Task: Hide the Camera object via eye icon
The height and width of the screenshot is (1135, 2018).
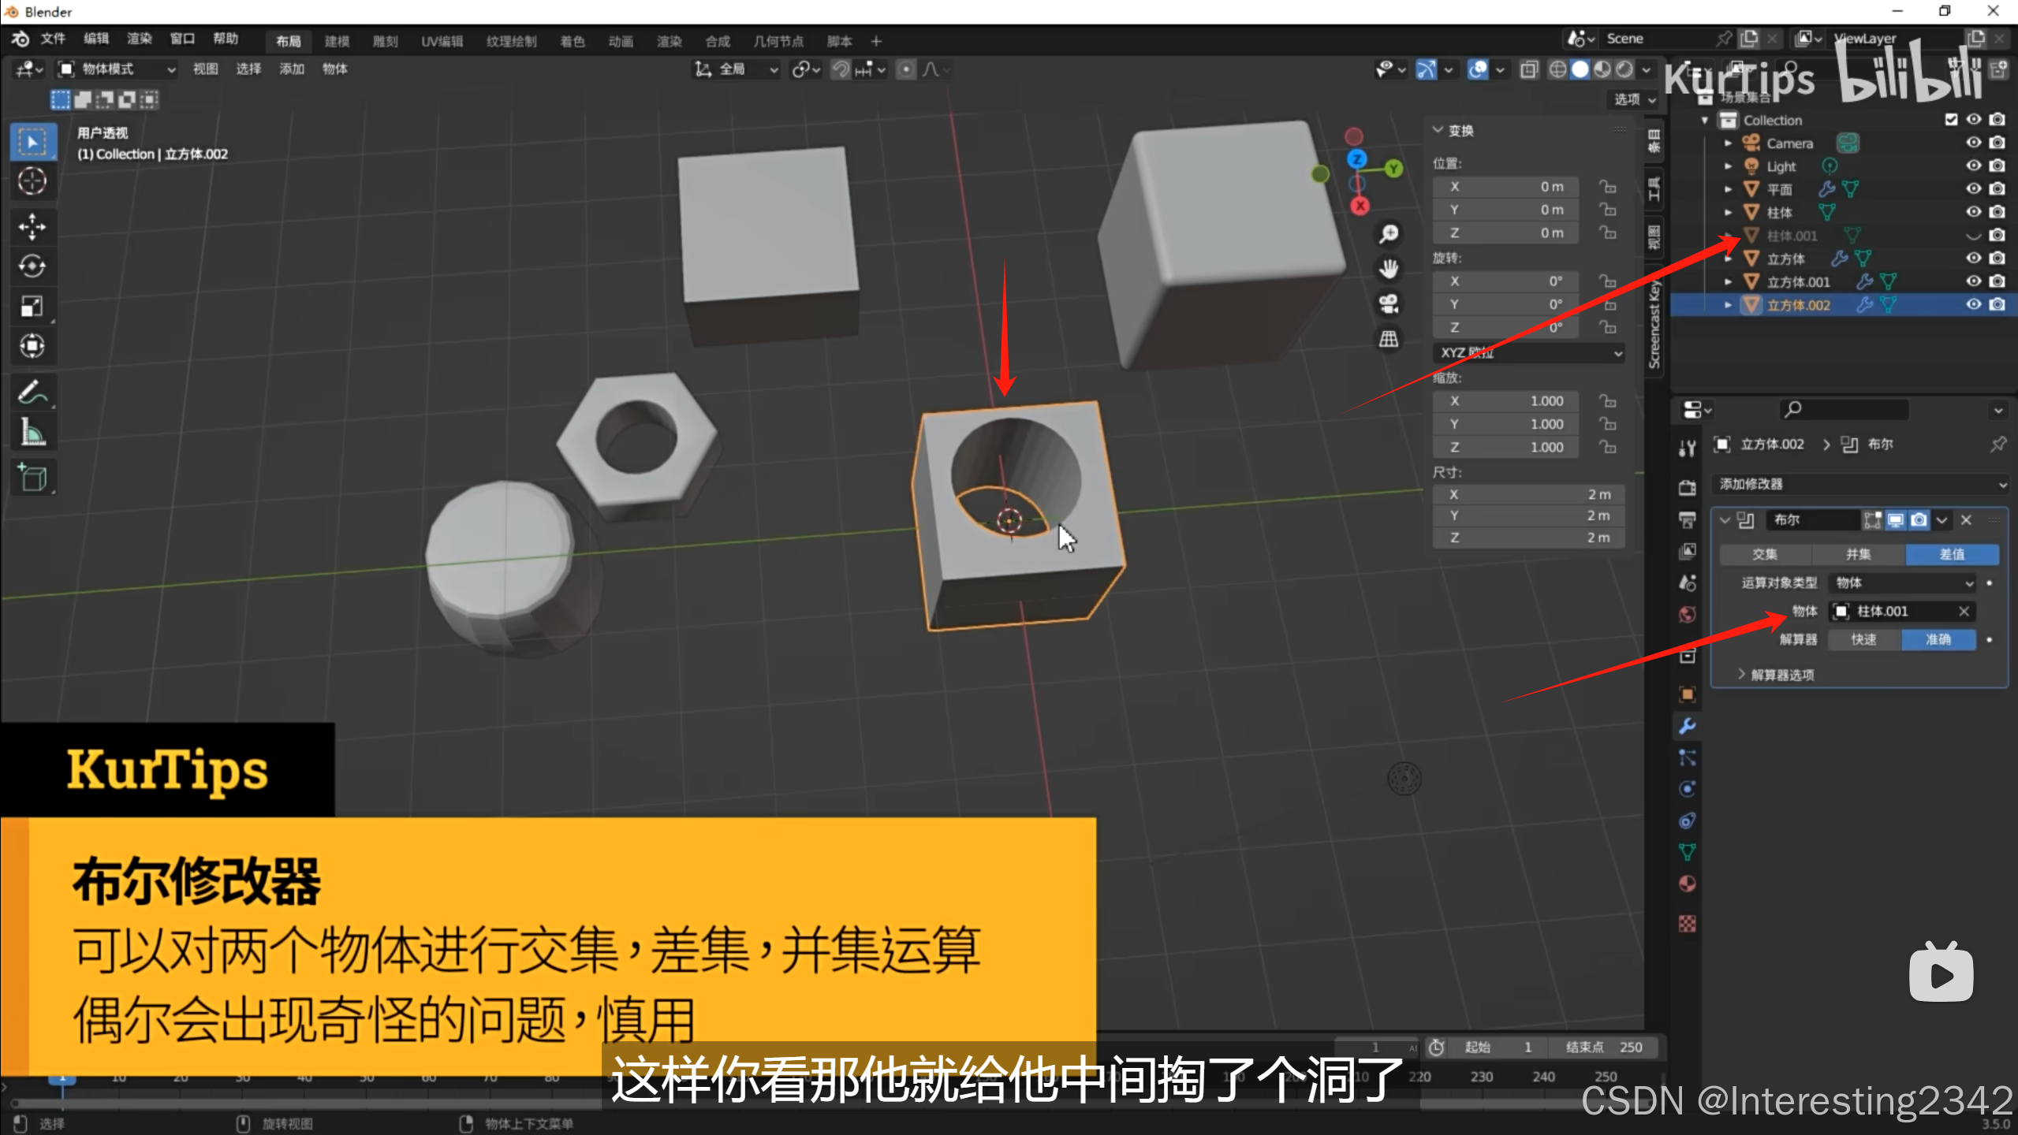Action: (1973, 143)
